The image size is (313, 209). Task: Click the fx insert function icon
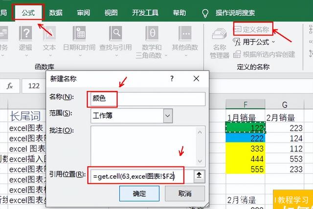[10, 86]
